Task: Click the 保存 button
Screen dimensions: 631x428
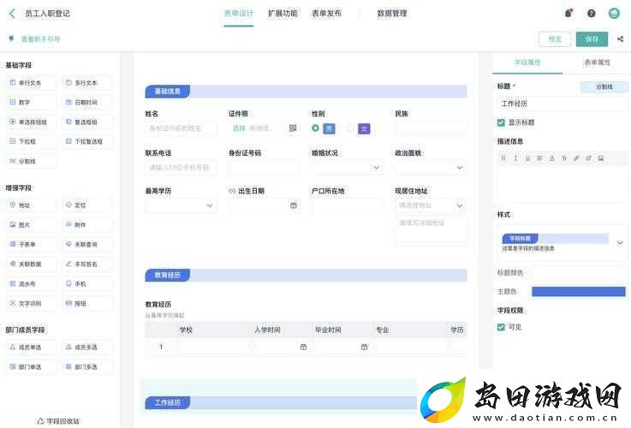Action: [592, 39]
